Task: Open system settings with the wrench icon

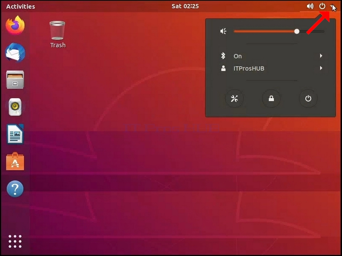Action: coord(234,98)
